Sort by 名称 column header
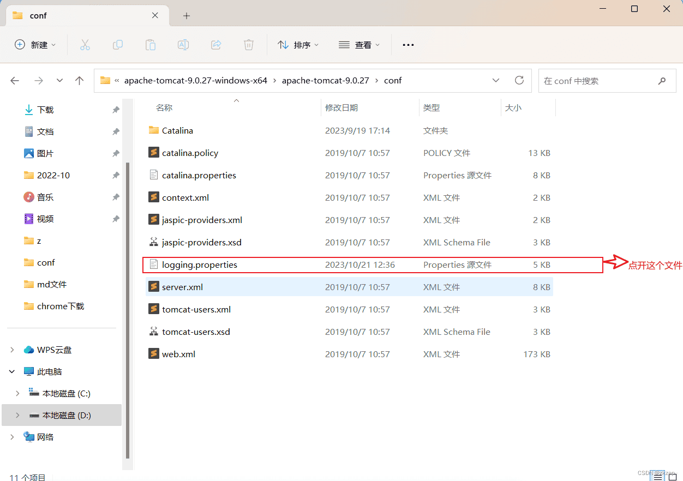The height and width of the screenshot is (481, 683). pyautogui.click(x=164, y=108)
